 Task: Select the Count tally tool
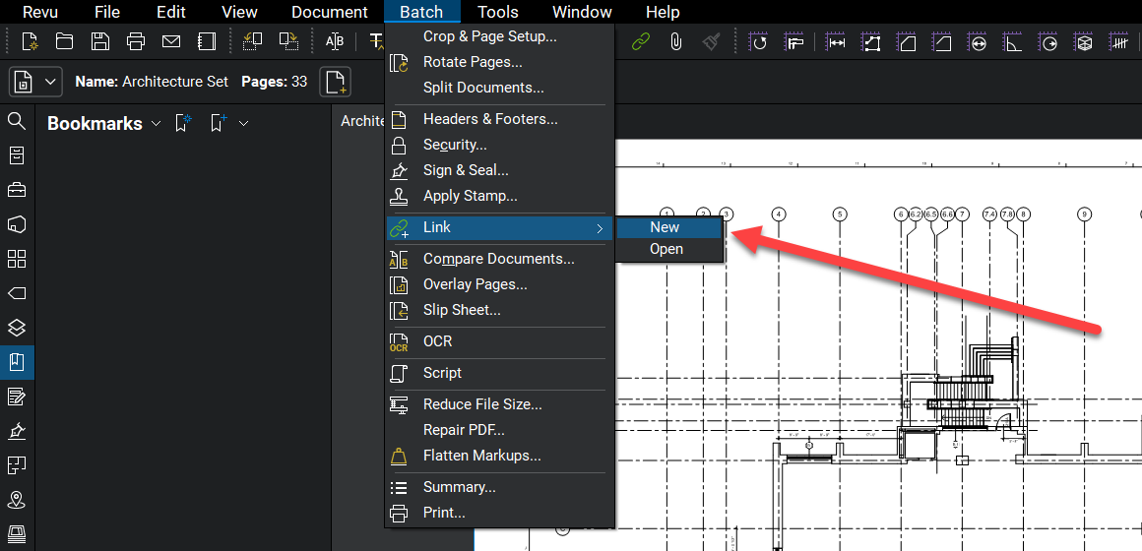click(1119, 42)
